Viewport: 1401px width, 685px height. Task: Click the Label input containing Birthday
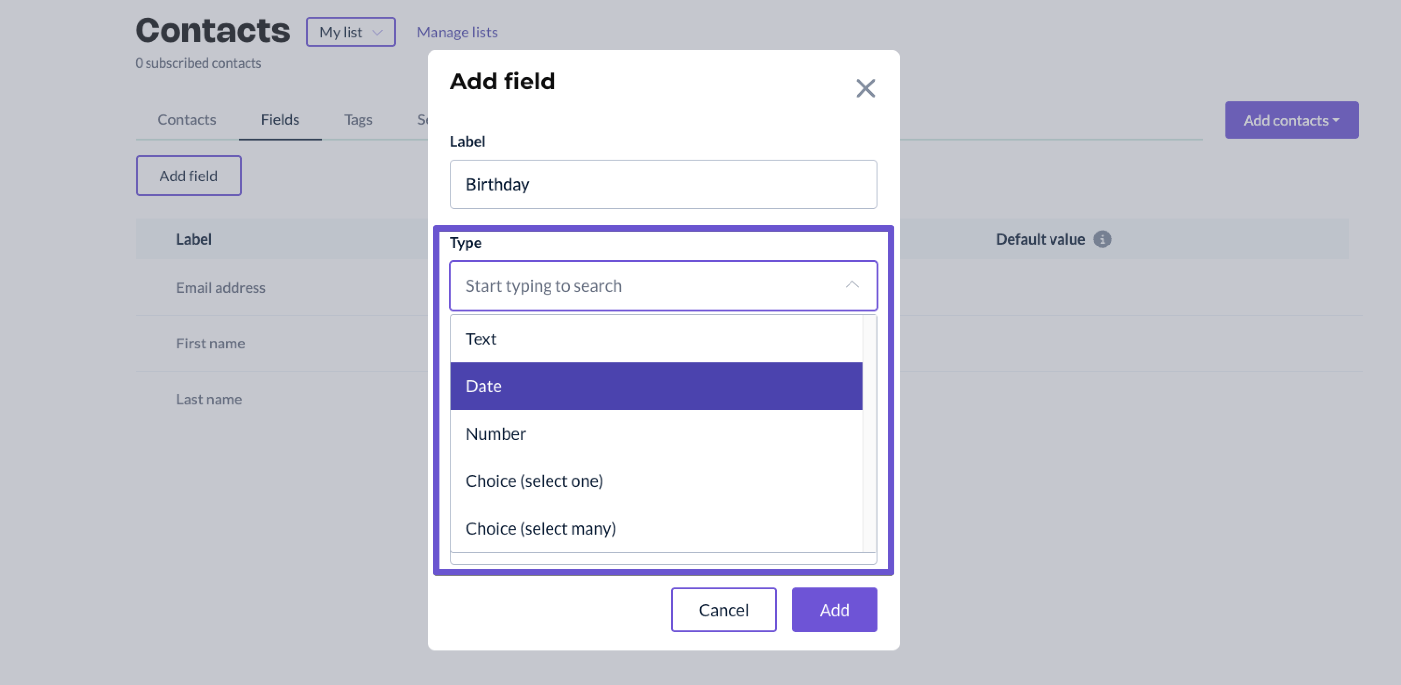click(x=663, y=184)
